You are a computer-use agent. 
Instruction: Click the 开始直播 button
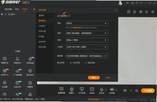point(148,91)
